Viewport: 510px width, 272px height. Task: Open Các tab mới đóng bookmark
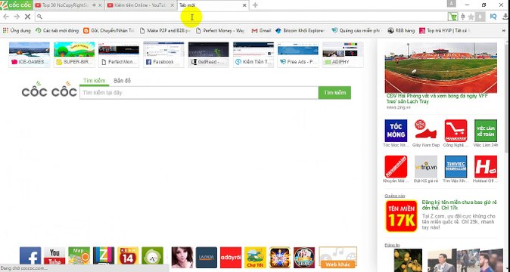coord(58,30)
